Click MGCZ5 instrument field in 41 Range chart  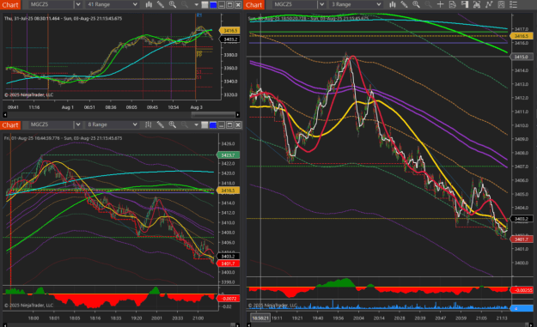[52, 4]
